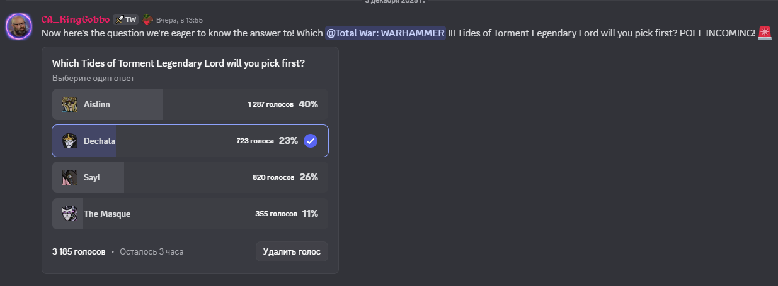778x286 pixels.
Task: Click the TW server tag badge
Action: pyautogui.click(x=125, y=19)
